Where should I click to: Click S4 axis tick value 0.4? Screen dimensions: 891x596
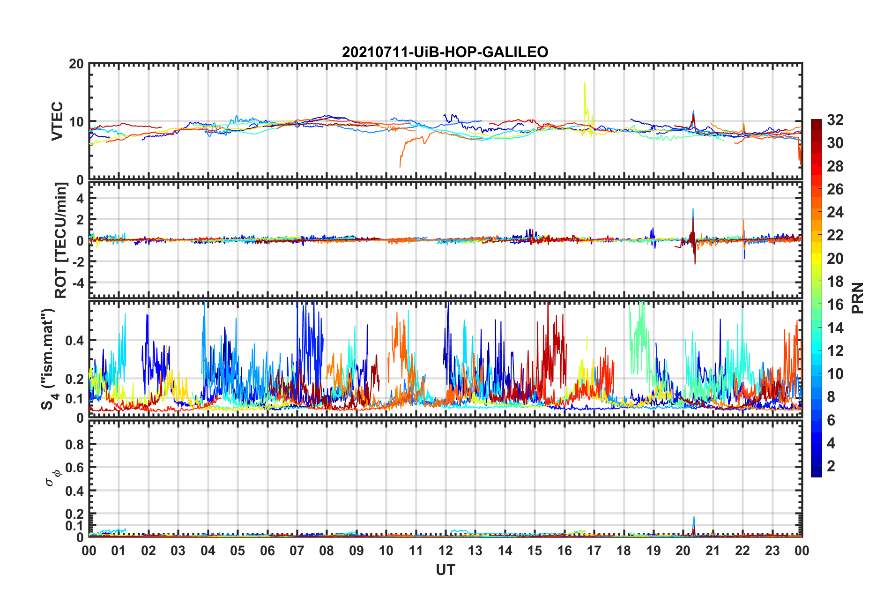click(75, 341)
